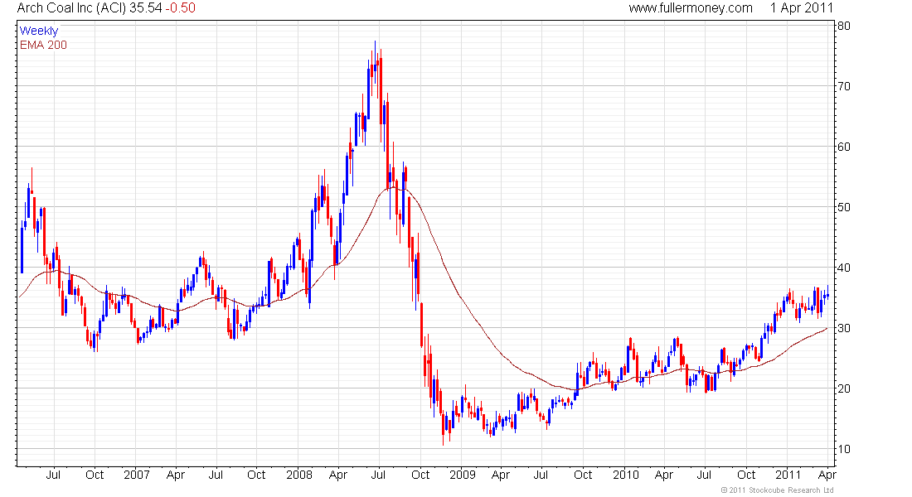Image resolution: width=912 pixels, height=497 pixels.
Task: Click the date '1 Apr 2011'
Action: tap(802, 8)
